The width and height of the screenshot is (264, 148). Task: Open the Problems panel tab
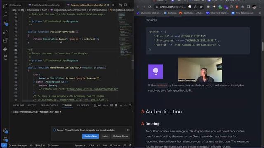pyautogui.click(x=19, y=105)
